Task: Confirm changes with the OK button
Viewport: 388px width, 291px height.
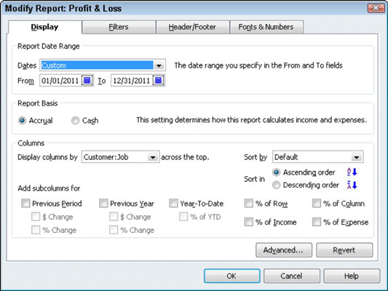Action: tap(232, 276)
